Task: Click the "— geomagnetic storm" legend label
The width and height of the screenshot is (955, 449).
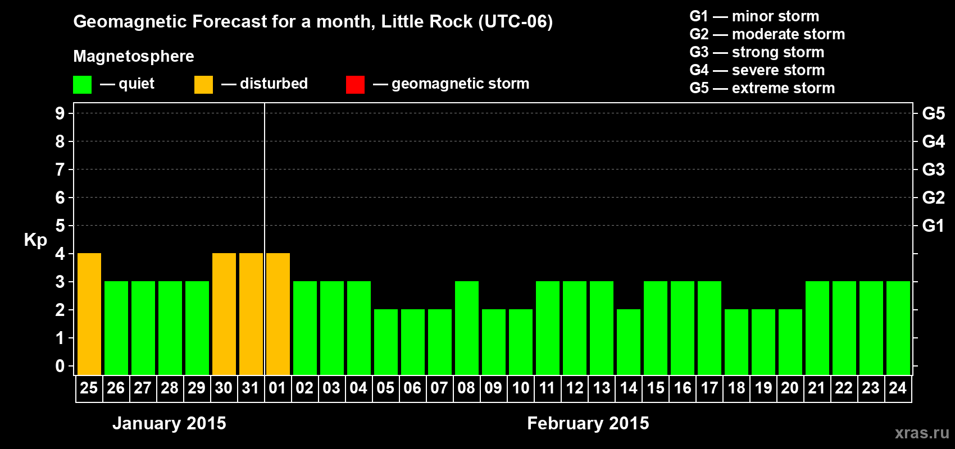Action: click(451, 84)
